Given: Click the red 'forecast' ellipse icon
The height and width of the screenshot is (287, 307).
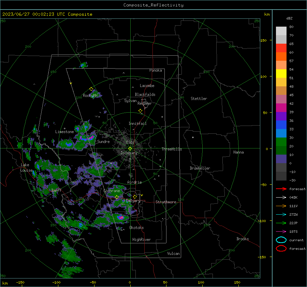Looking at the screenshot, I should pyautogui.click(x=281, y=248).
